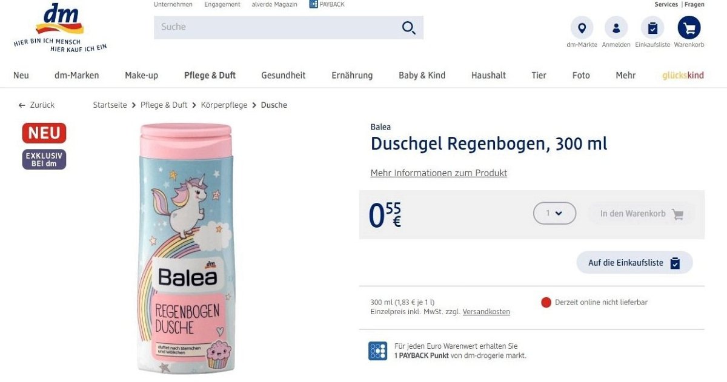
Task: Select the Baby & Kind menu
Action: coord(422,76)
